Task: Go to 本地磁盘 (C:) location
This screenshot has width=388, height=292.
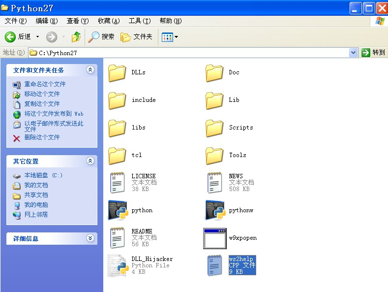Action: point(43,175)
